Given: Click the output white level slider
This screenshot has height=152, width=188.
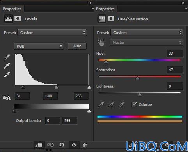Looking at the screenshot, I should pyautogui.click(x=89, y=111).
